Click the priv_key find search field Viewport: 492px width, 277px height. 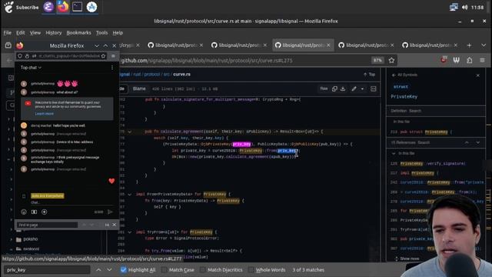pos(47,270)
